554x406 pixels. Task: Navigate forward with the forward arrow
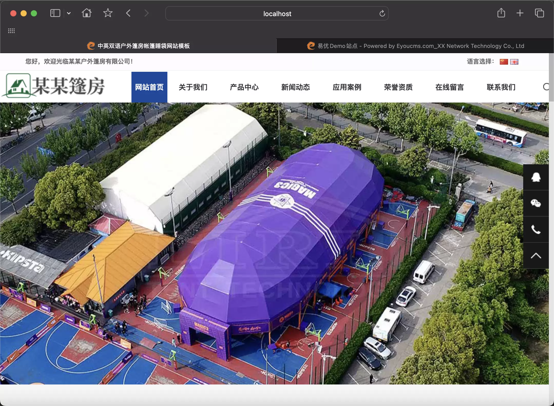tap(146, 13)
